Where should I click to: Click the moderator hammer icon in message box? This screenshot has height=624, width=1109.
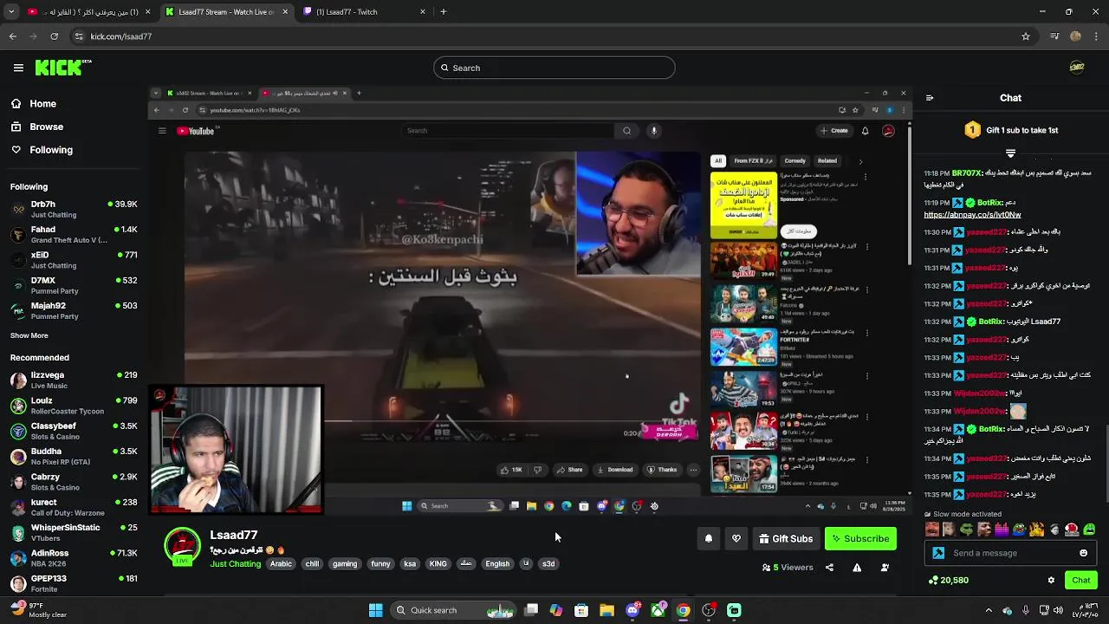tap(938, 553)
